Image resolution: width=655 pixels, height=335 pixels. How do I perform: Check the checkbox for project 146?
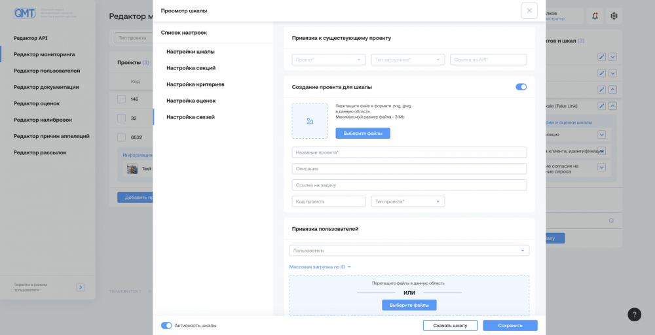(x=121, y=99)
